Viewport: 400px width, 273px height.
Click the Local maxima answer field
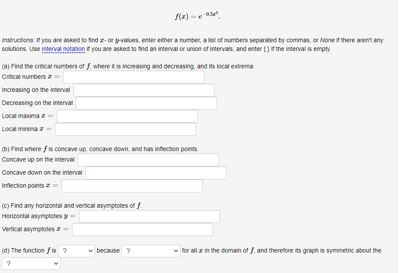(126, 116)
